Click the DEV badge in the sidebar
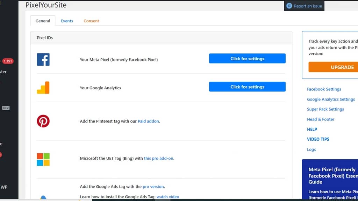This screenshot has width=358, height=201. tap(6, 108)
